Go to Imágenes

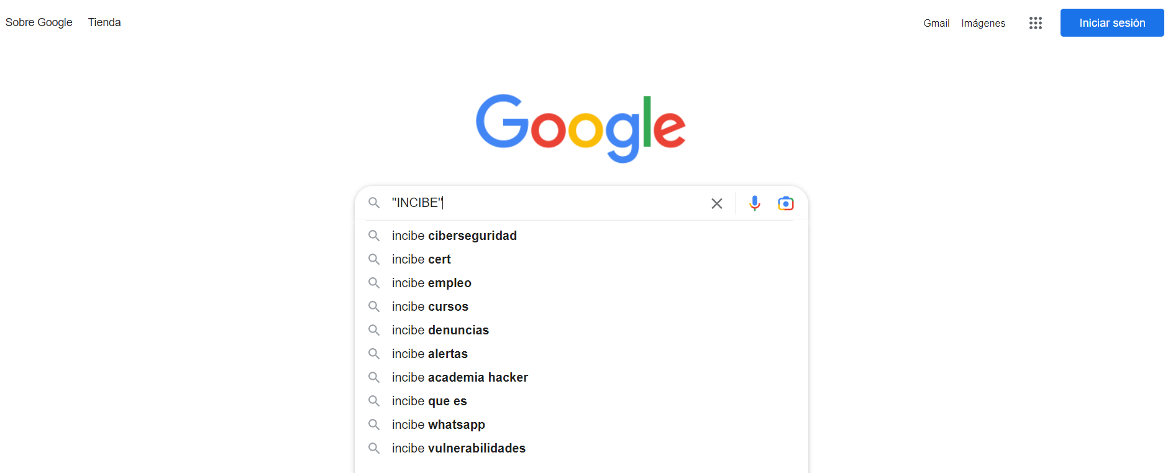983,23
